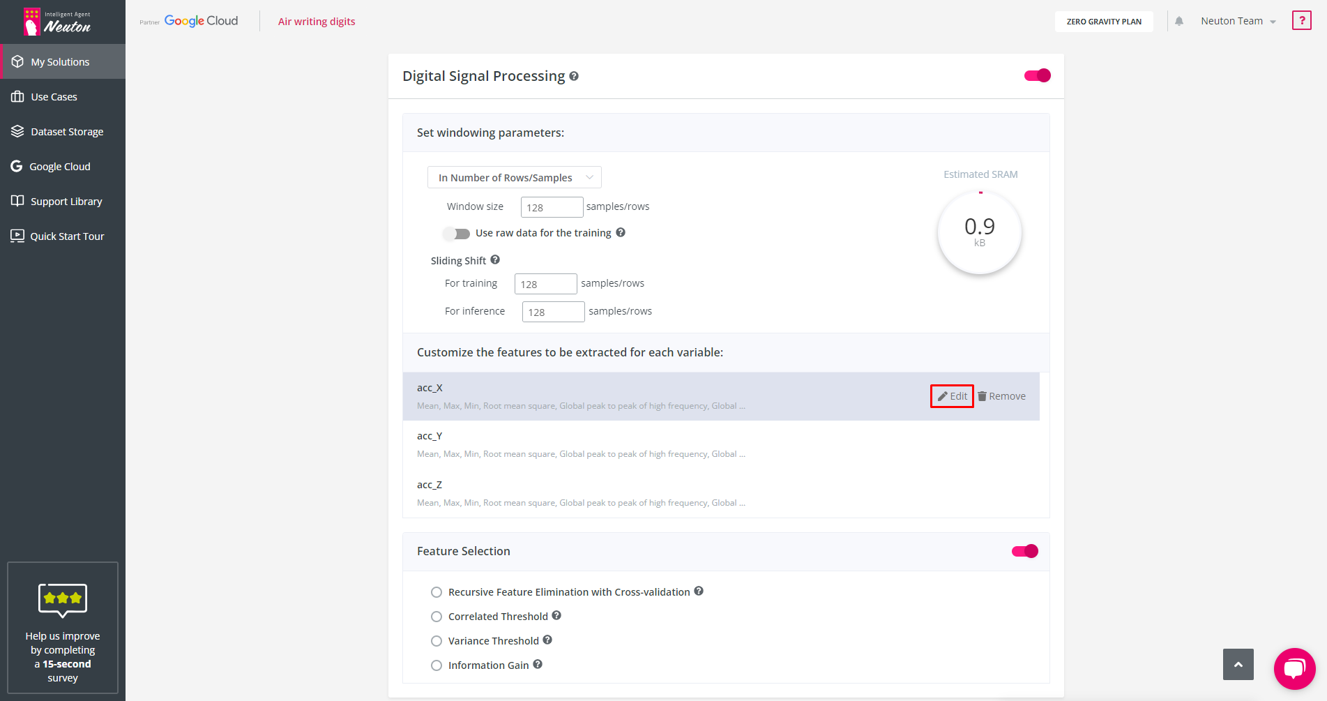Viewport: 1327px width, 701px height.
Task: Open help tooltip for Digital Signal Processing
Action: 574,76
